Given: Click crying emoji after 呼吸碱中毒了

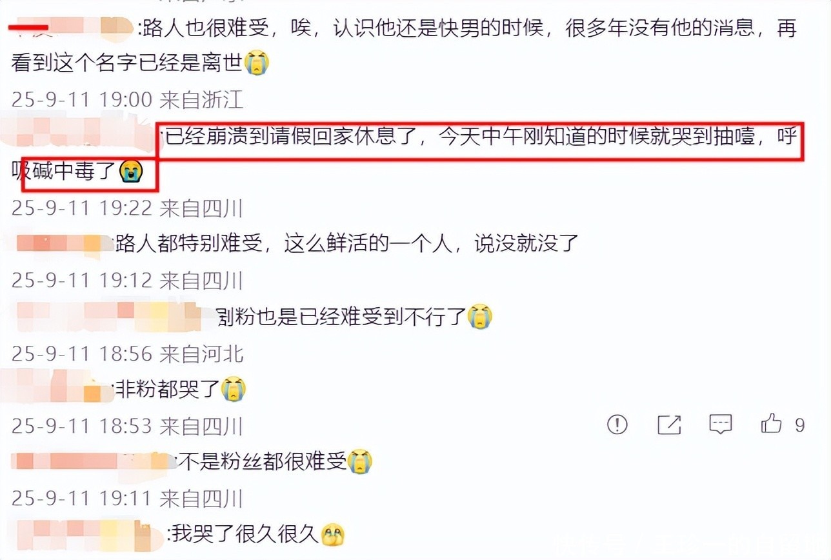Looking at the screenshot, I should pyautogui.click(x=130, y=172).
